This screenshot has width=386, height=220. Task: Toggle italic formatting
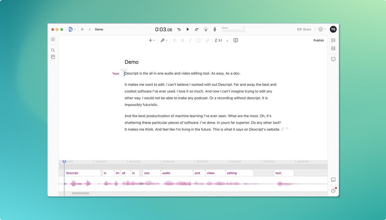[x=190, y=40]
